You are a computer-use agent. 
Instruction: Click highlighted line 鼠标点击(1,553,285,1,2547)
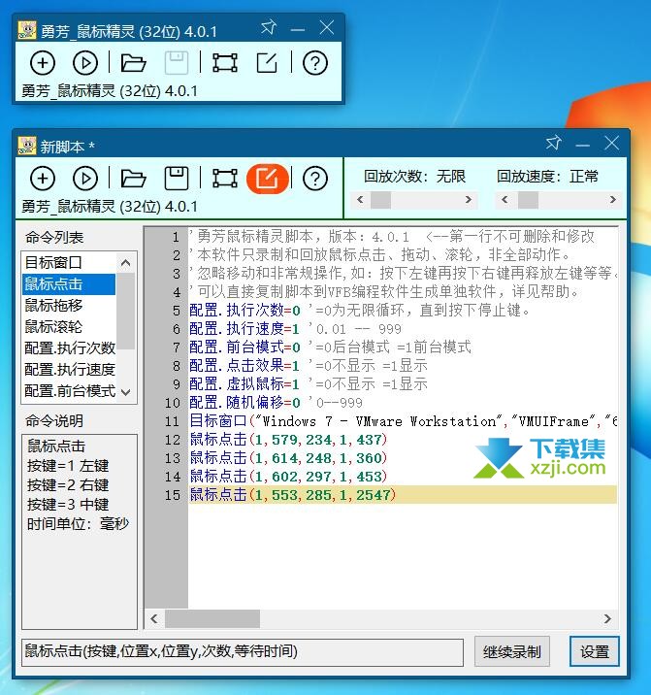pyautogui.click(x=403, y=495)
